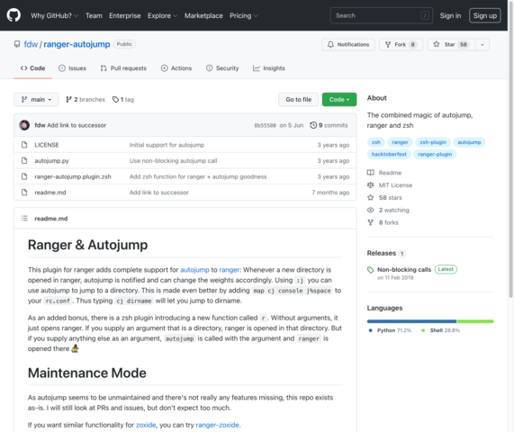Open the LICENSE file
514x432 pixels.
[x=47, y=145]
